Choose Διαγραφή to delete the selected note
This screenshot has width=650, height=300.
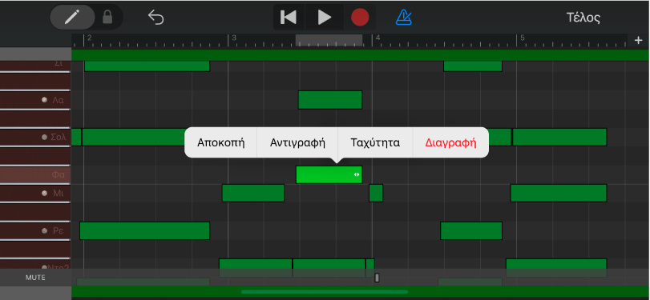(450, 142)
